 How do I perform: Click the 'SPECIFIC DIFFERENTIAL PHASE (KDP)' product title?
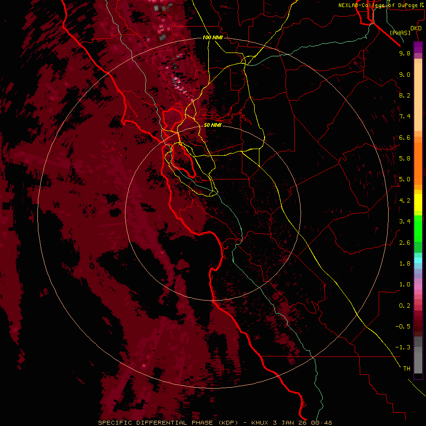tap(168, 423)
